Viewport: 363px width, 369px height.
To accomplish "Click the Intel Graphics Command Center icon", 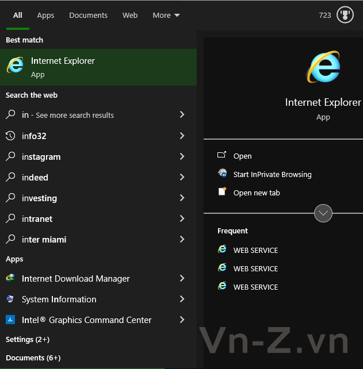I will tap(10, 320).
